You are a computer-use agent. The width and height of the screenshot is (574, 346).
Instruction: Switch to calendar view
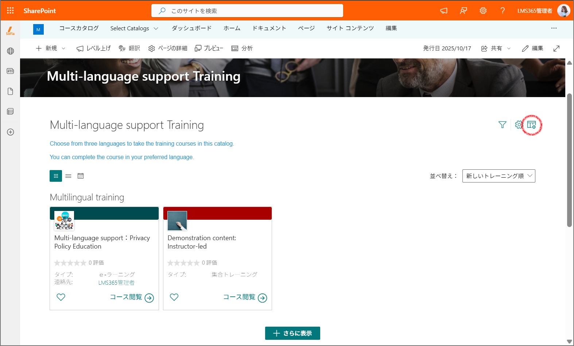(81, 176)
